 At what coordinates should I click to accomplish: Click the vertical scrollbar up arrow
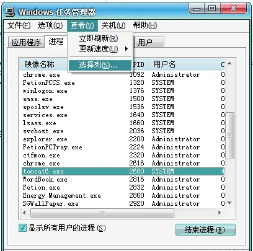point(230,64)
